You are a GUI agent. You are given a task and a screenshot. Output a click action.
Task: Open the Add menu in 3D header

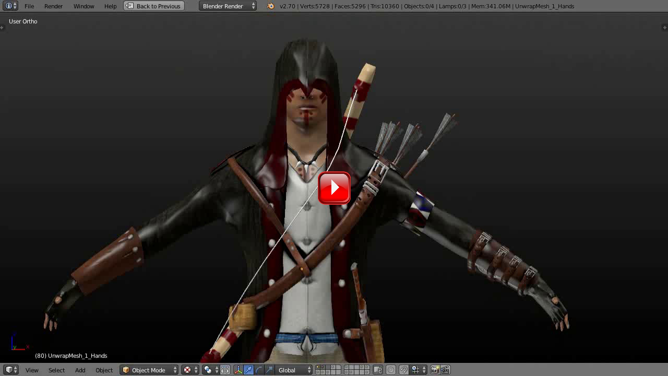80,370
